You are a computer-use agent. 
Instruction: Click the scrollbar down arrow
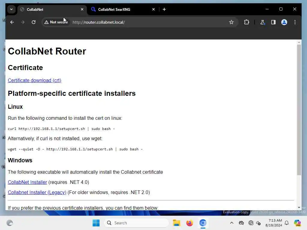(299, 208)
